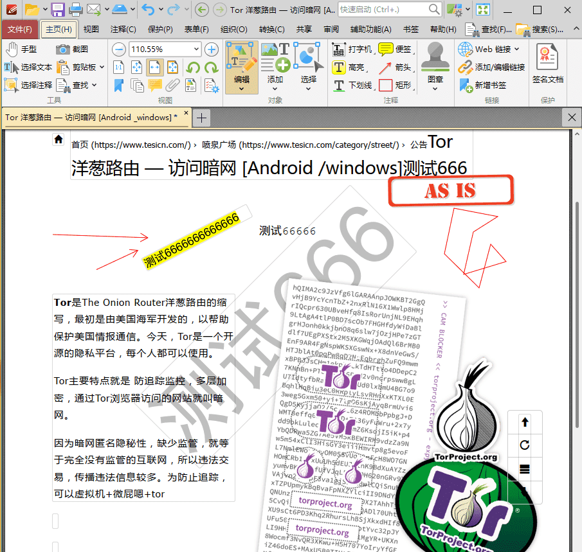Click the 查找(F)... find button
The image size is (582, 552).
click(x=489, y=30)
